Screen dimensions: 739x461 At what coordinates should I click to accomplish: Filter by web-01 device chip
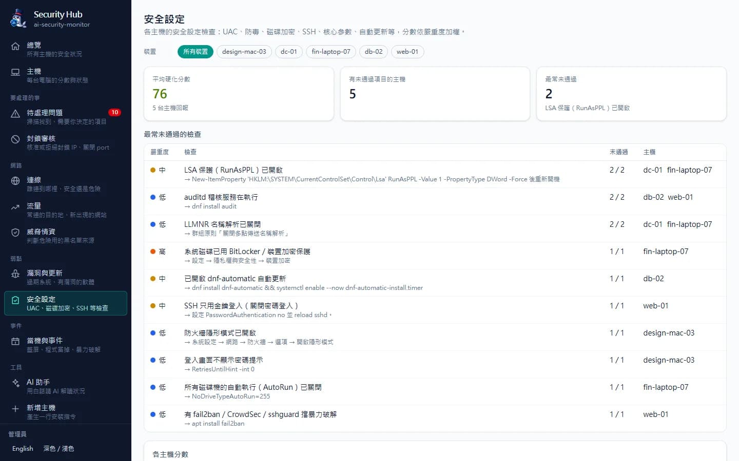pyautogui.click(x=407, y=52)
